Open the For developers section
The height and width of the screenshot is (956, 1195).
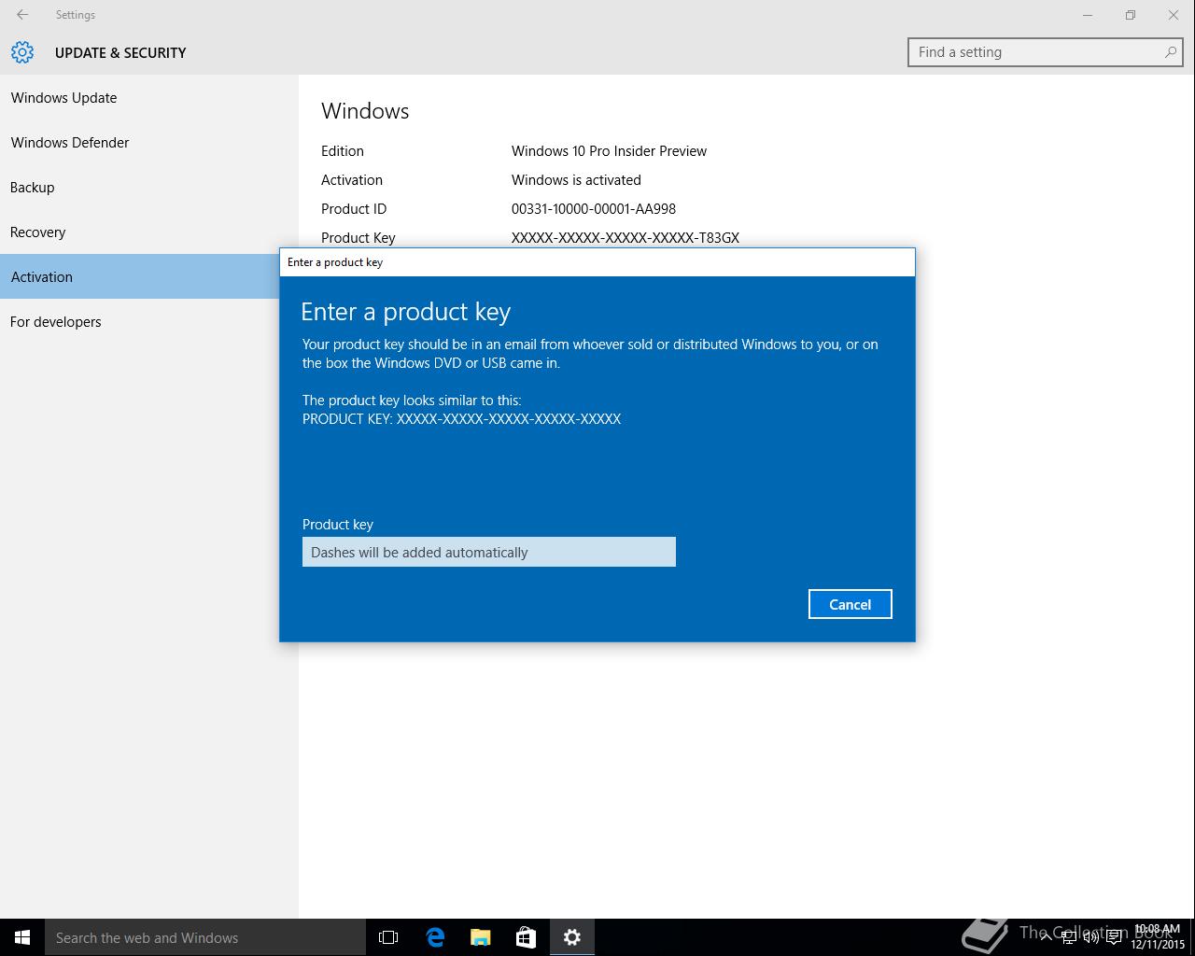pos(140,321)
